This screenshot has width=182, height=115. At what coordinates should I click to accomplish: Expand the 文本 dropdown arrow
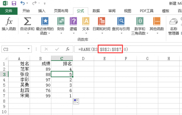(86, 33)
